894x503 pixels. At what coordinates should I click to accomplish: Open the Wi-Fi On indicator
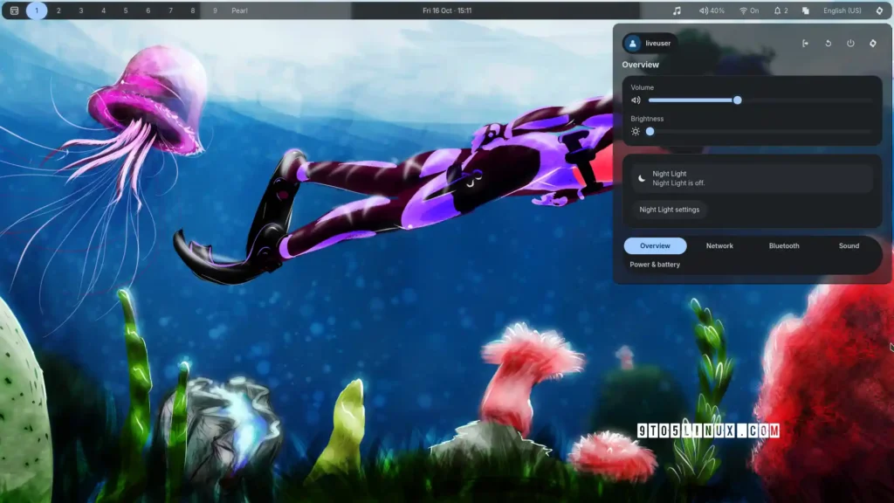(749, 10)
